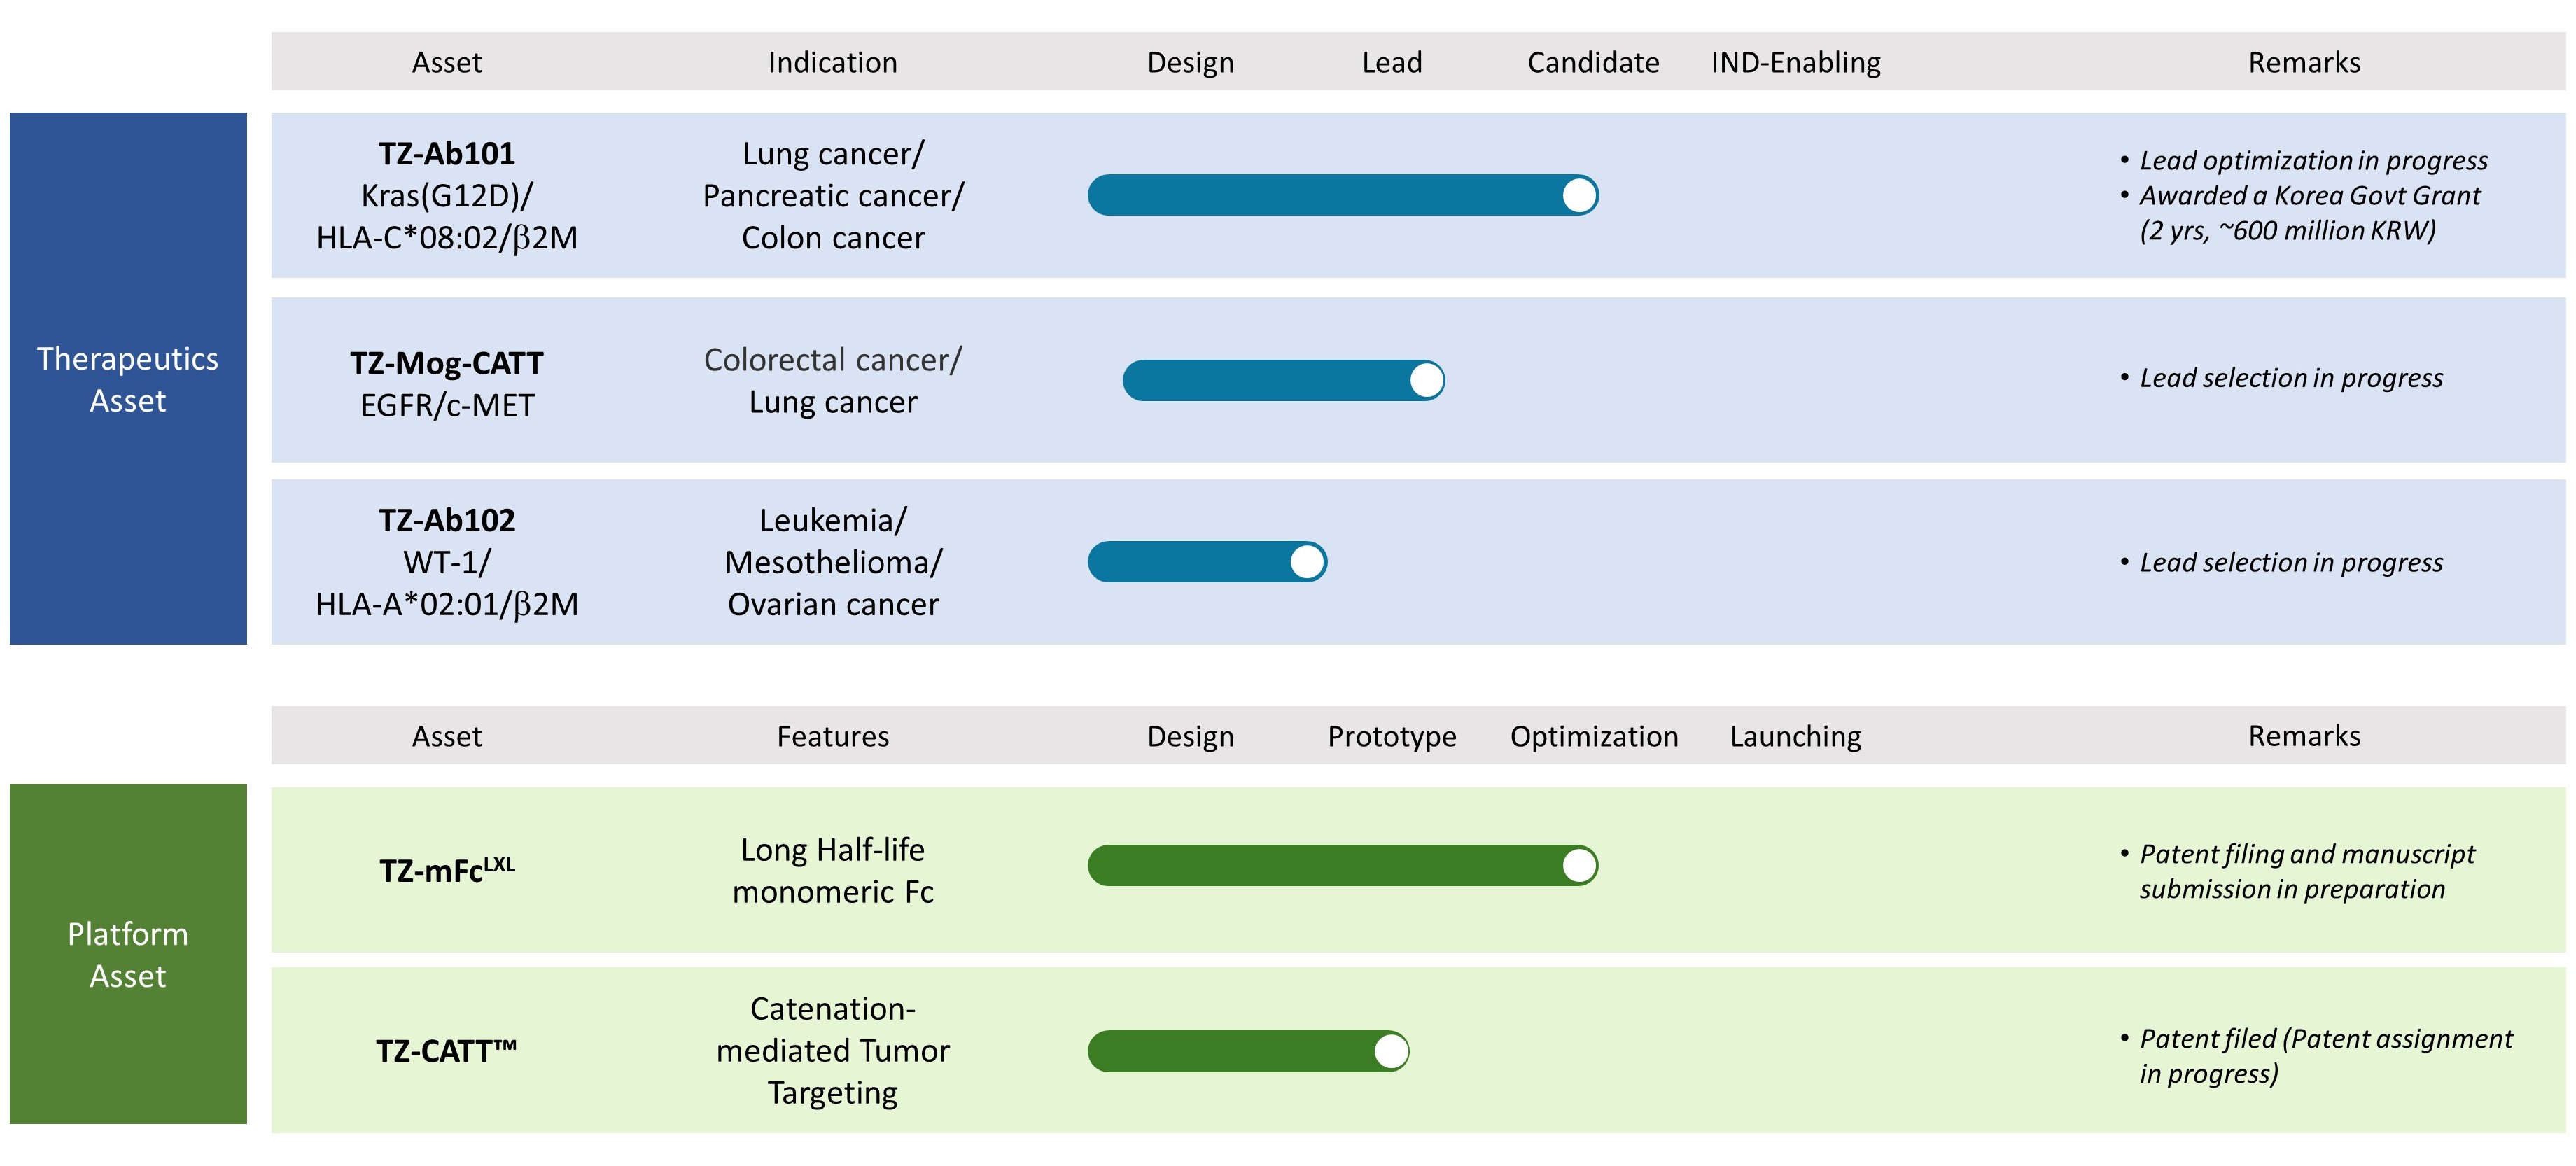Click the Candidate column header
2576x1166 pixels.
pyautogui.click(x=1593, y=63)
